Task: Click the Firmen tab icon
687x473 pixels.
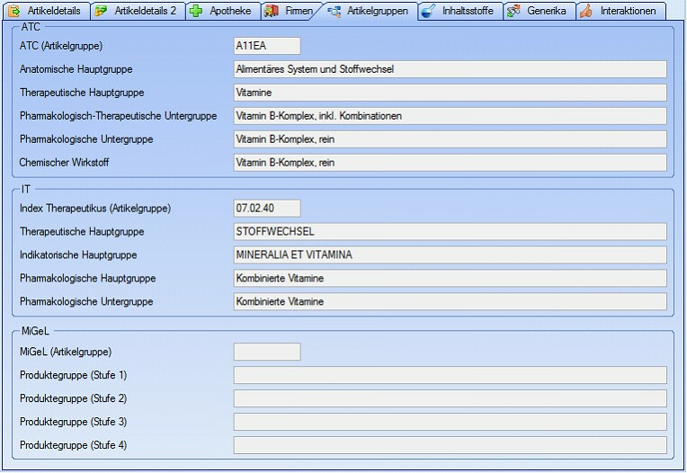Action: pos(271,11)
